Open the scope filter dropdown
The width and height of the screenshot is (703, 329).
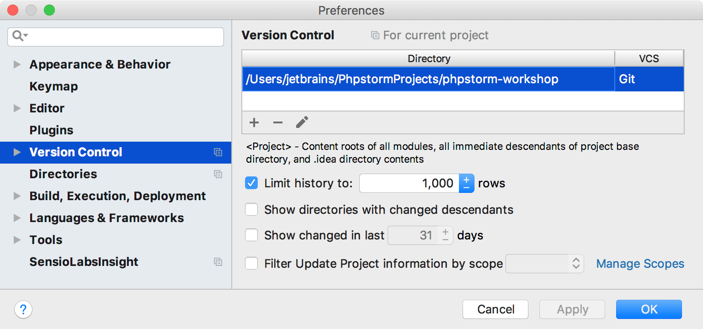(545, 264)
